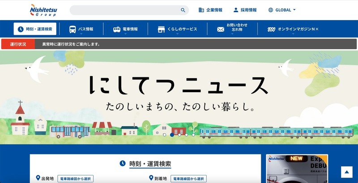This screenshot has width=358, height=183.
Task: Click the Nishitetsu Group logo
Action: click(x=43, y=10)
